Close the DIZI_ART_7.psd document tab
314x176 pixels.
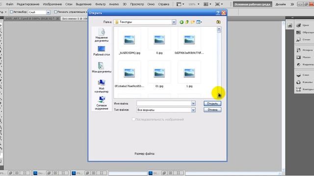tap(57, 19)
